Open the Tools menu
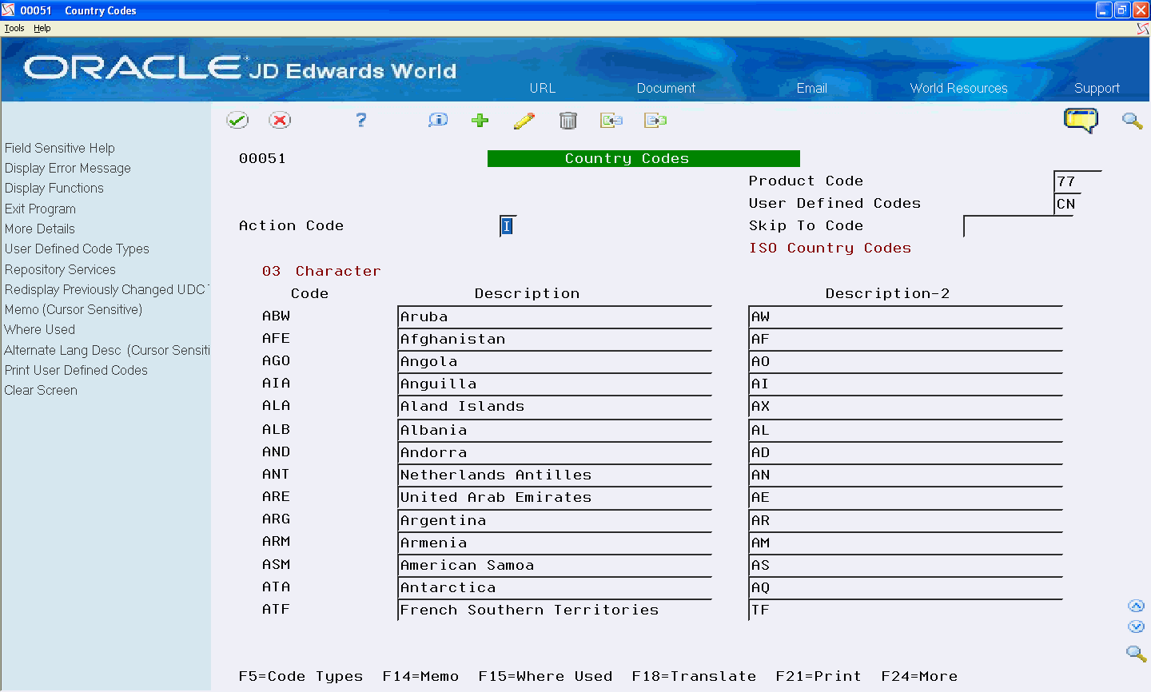This screenshot has width=1151, height=692. click(x=14, y=27)
